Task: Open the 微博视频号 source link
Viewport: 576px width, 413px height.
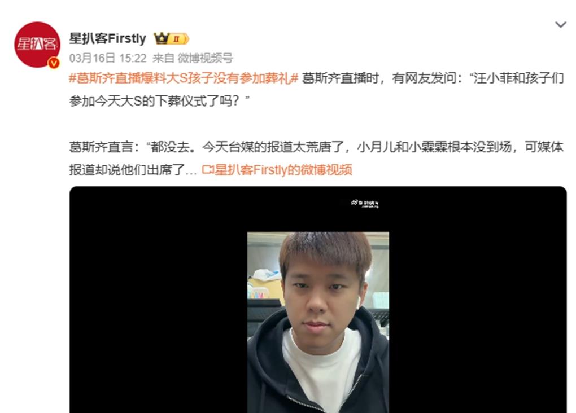Action: 206,58
